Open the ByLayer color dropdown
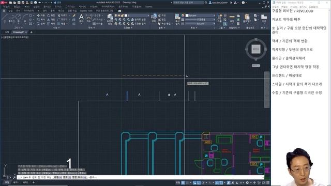This screenshot has width=331, height=186. tap(214, 16)
